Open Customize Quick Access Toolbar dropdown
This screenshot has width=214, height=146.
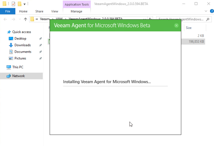(x=25, y=4)
